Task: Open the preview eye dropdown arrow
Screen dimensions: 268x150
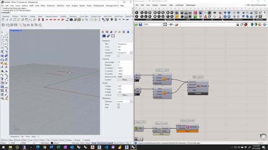Action: [x=174, y=25]
